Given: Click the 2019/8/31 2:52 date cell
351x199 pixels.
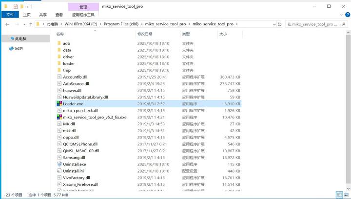Looking at the screenshot, I should [x=151, y=104].
